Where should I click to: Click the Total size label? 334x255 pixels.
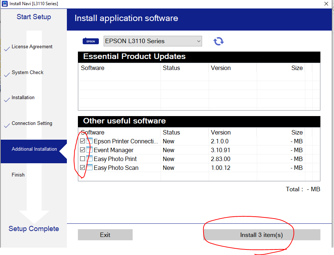pyautogui.click(x=303, y=189)
